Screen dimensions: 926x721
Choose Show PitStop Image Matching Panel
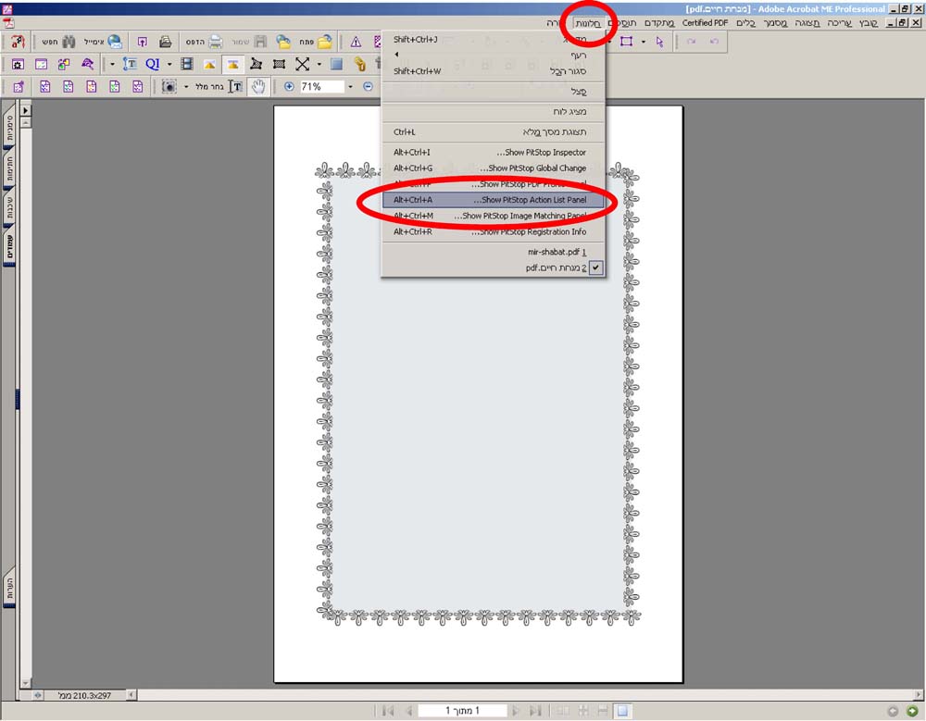coord(494,217)
